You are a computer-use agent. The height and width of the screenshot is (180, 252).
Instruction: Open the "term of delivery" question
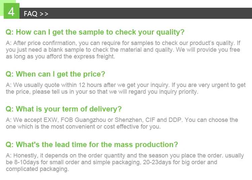(64, 109)
